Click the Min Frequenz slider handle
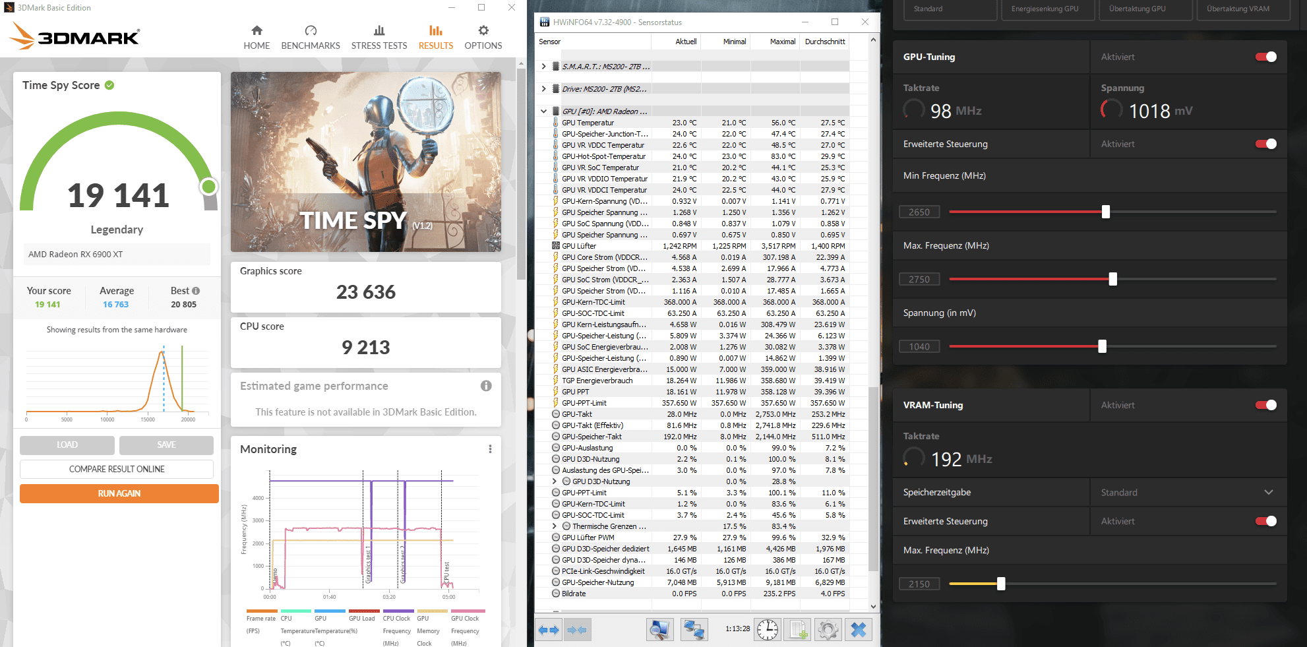This screenshot has height=647, width=1307. tap(1106, 212)
